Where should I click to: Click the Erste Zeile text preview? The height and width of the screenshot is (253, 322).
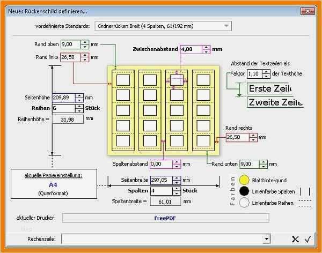pos(269,88)
